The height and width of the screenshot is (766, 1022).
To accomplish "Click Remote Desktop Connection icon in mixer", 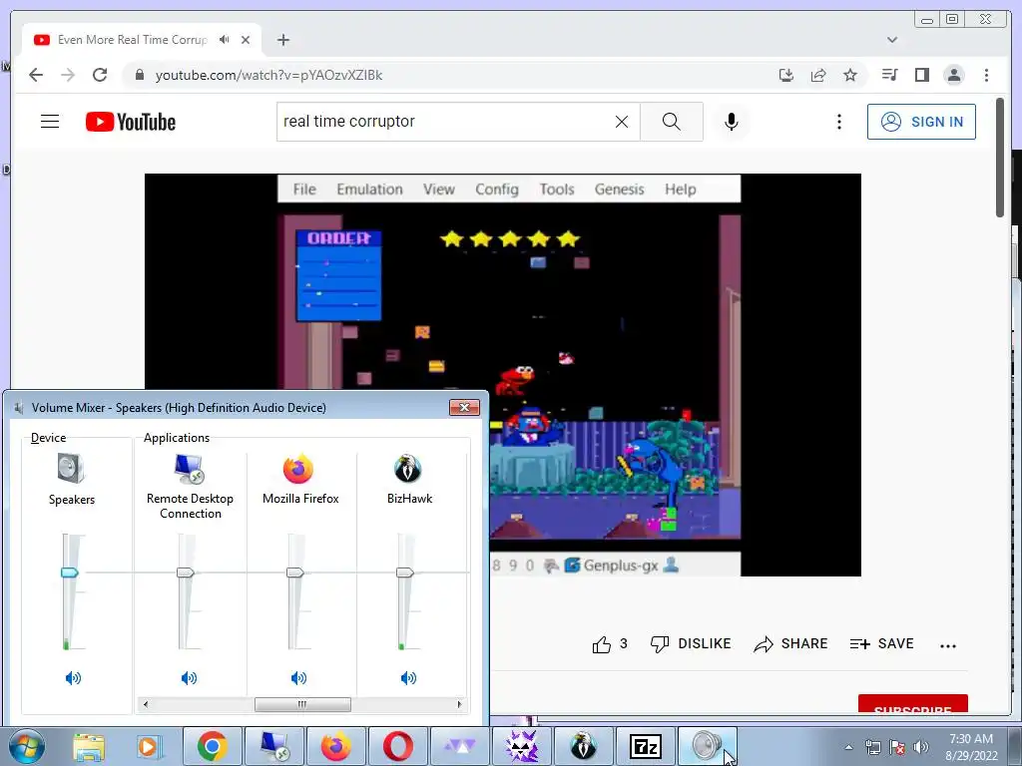I will point(190,469).
